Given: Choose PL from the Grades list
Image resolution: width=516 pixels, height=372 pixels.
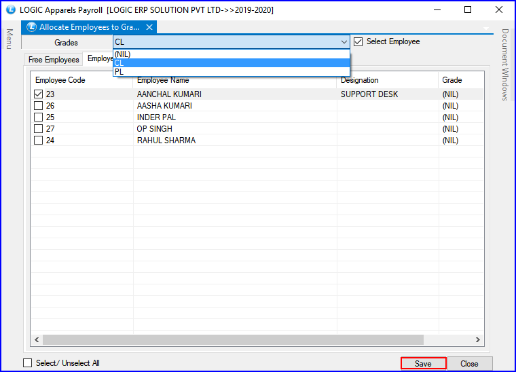Looking at the screenshot, I should (x=232, y=72).
